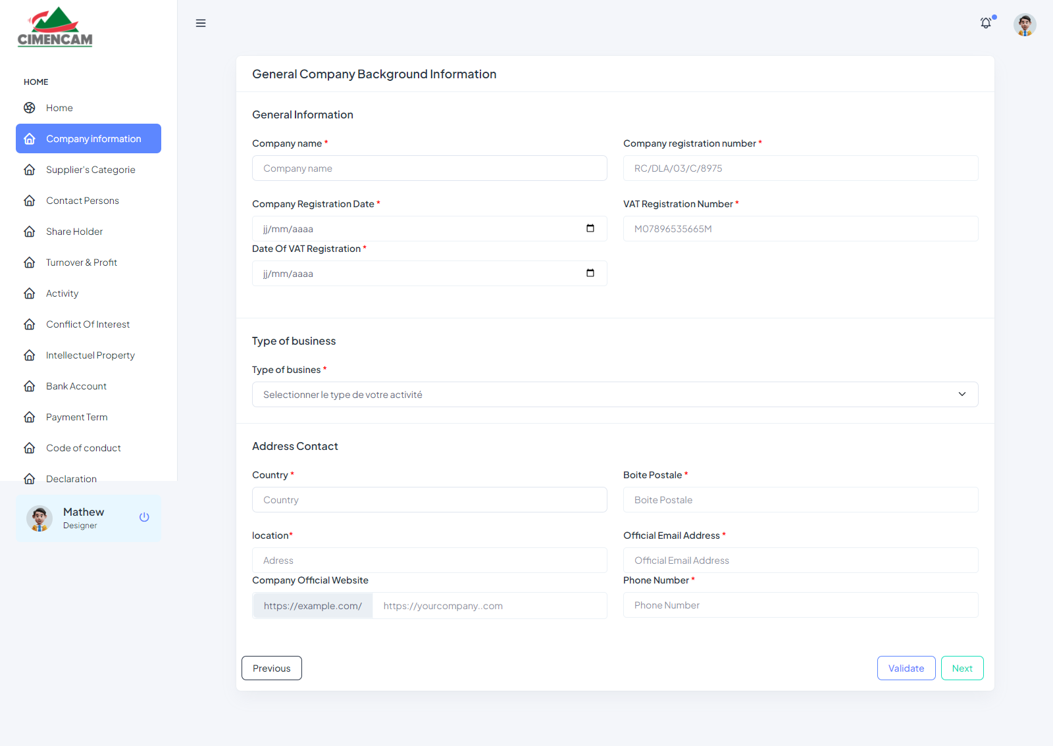Click the user avatar in top bar
Viewport: 1053px width, 746px height.
1024,25
